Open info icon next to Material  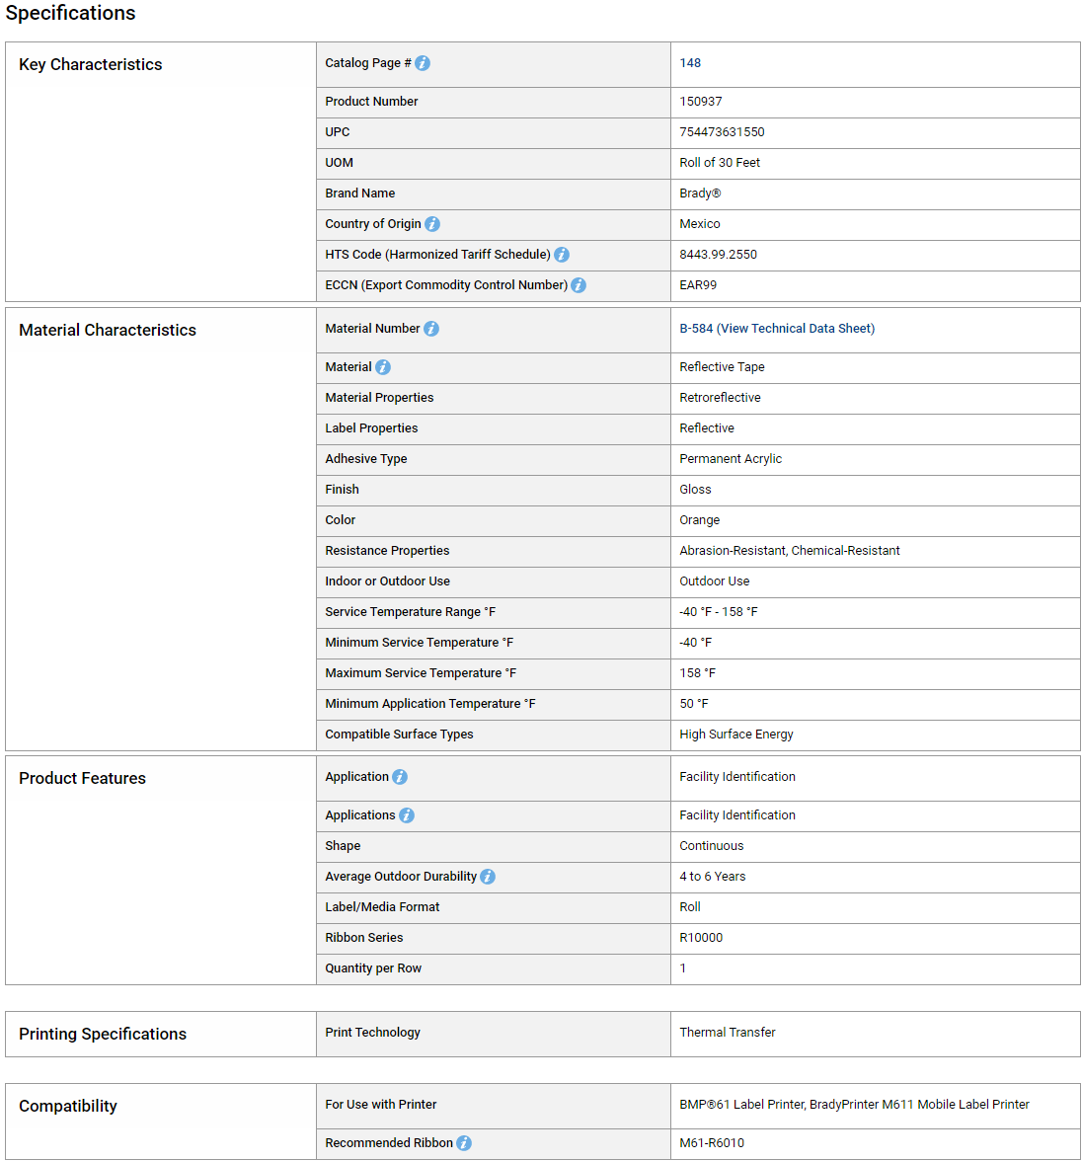(383, 367)
